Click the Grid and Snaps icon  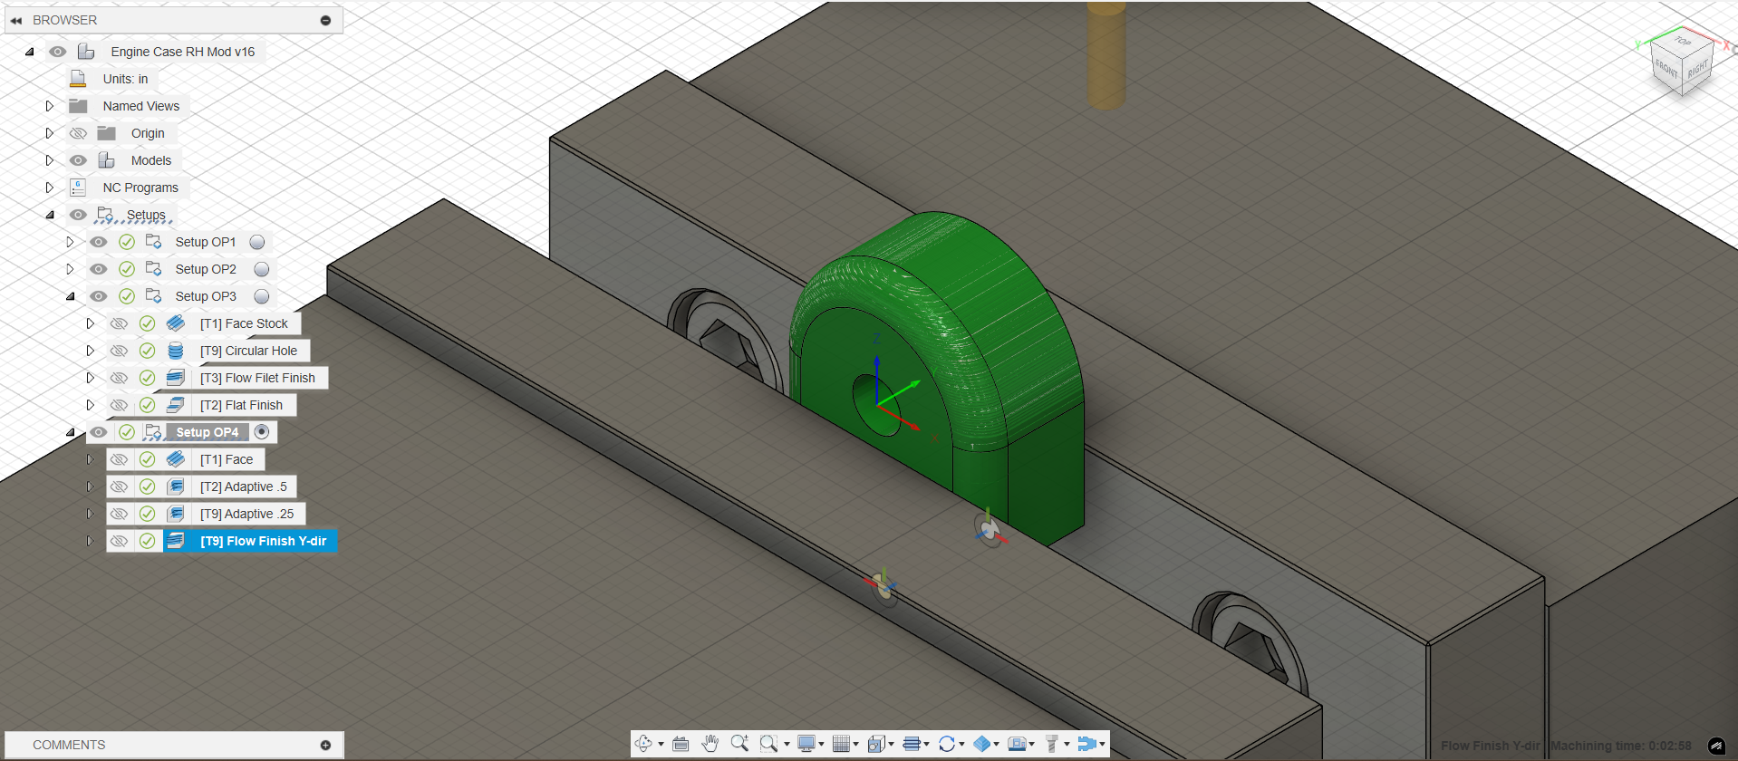841,744
